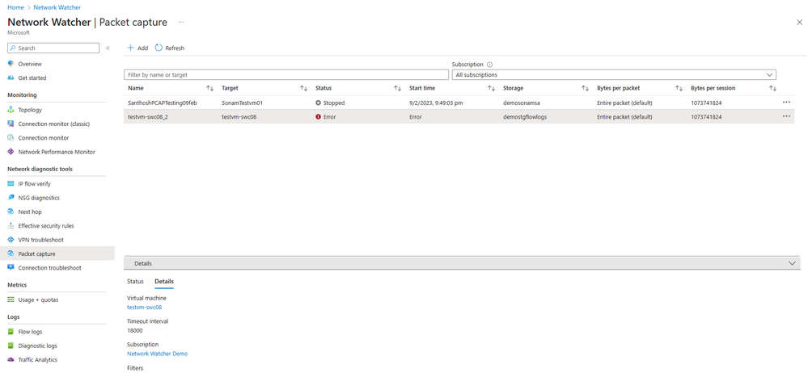Image resolution: width=808 pixels, height=373 pixels.
Task: Sort by Bytes per session column
Action: [x=772, y=89]
